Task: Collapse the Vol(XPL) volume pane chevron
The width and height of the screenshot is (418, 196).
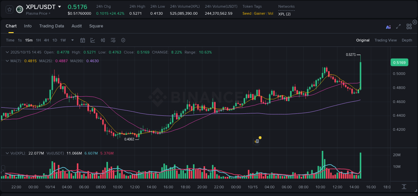Action: [x=7, y=153]
